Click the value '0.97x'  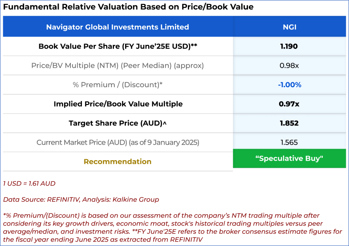(289, 104)
